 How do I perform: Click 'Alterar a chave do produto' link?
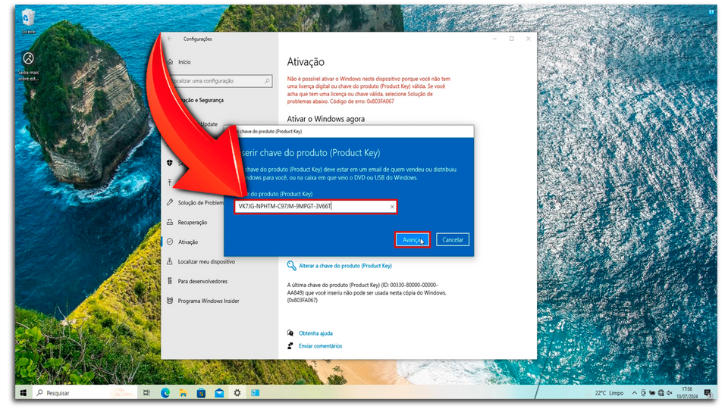[x=345, y=266]
